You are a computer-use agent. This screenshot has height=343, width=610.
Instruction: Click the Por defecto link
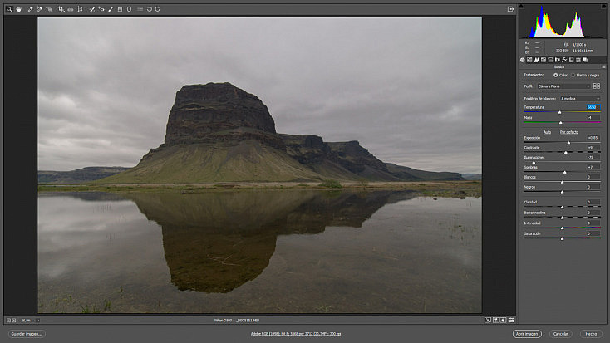(x=569, y=132)
